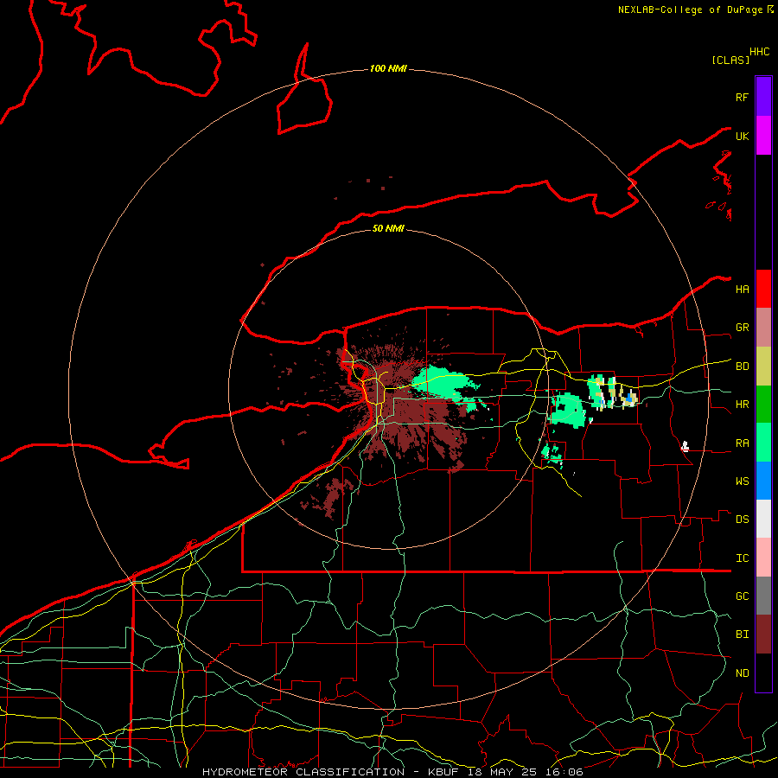The height and width of the screenshot is (778, 778).
Task: Click the 'HR' legend label
Action: [x=742, y=405]
